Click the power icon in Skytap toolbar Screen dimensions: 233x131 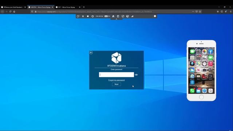[92, 16]
